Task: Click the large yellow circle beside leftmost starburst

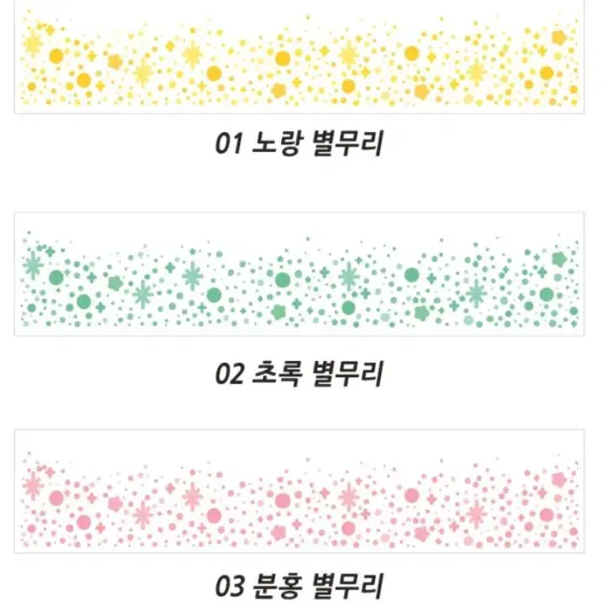Action: tap(56, 55)
